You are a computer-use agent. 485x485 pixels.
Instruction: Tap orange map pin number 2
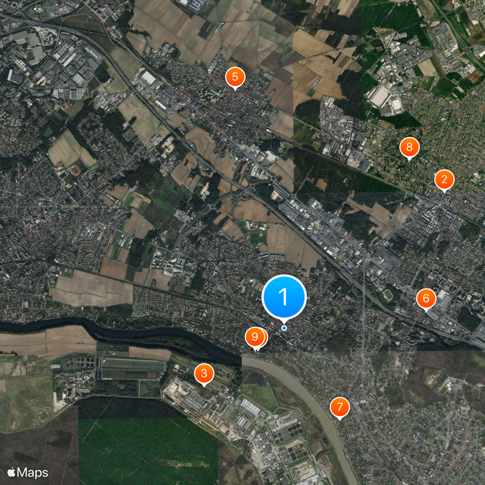click(444, 179)
